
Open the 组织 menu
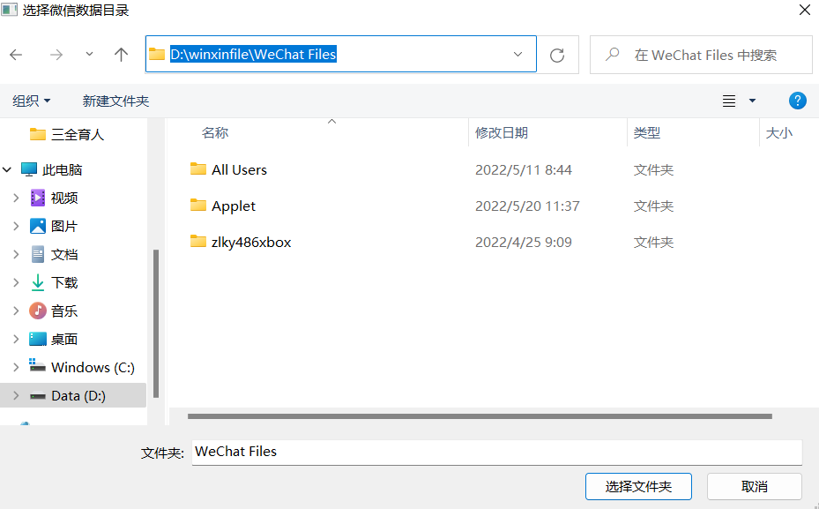tap(32, 101)
